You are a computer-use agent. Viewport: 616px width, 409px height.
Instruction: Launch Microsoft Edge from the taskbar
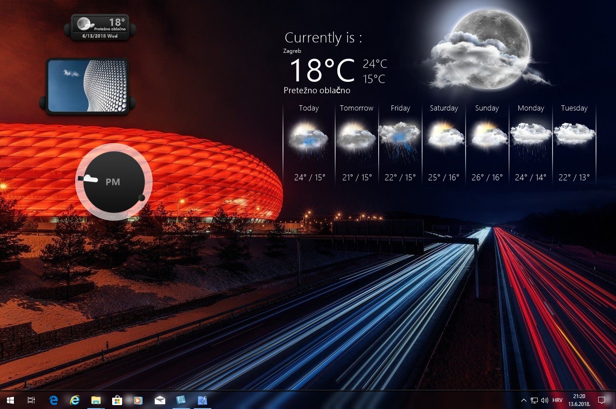click(53, 400)
